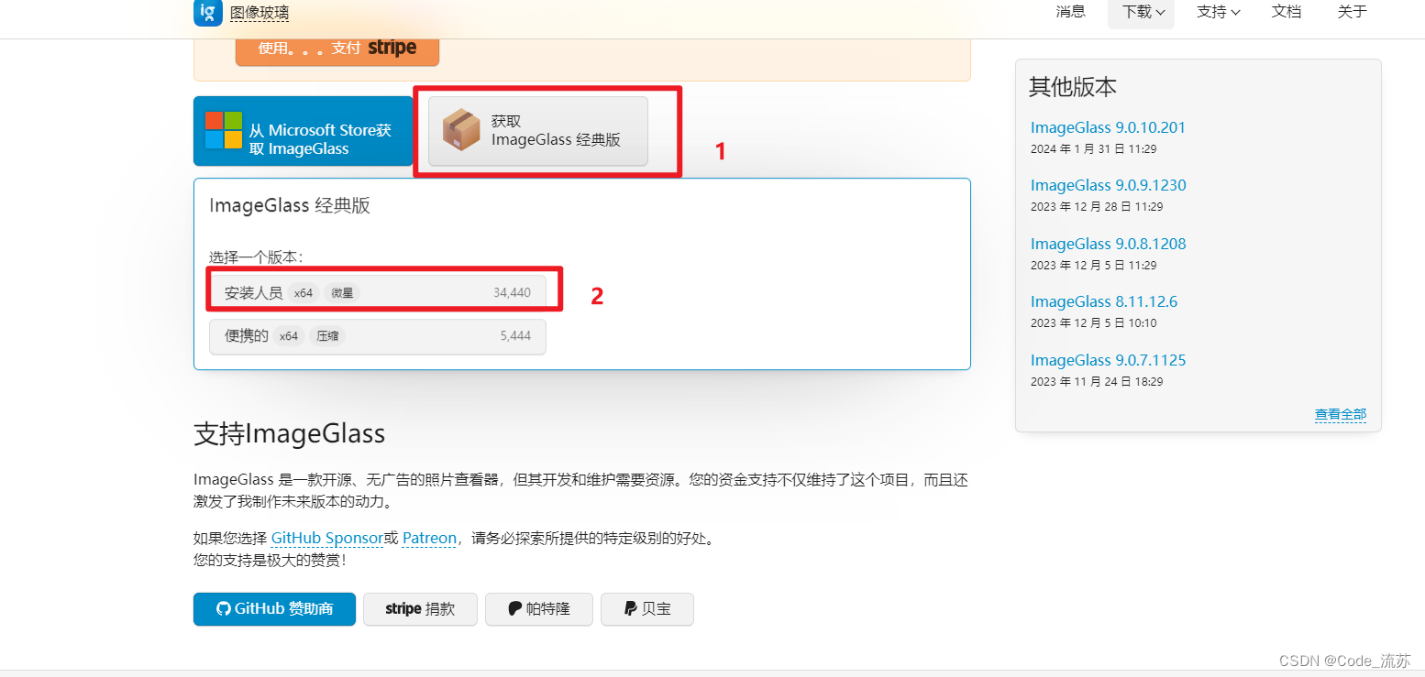
Task: Click date 2024 年 1 月 31 日 11:29
Action: tap(1094, 148)
